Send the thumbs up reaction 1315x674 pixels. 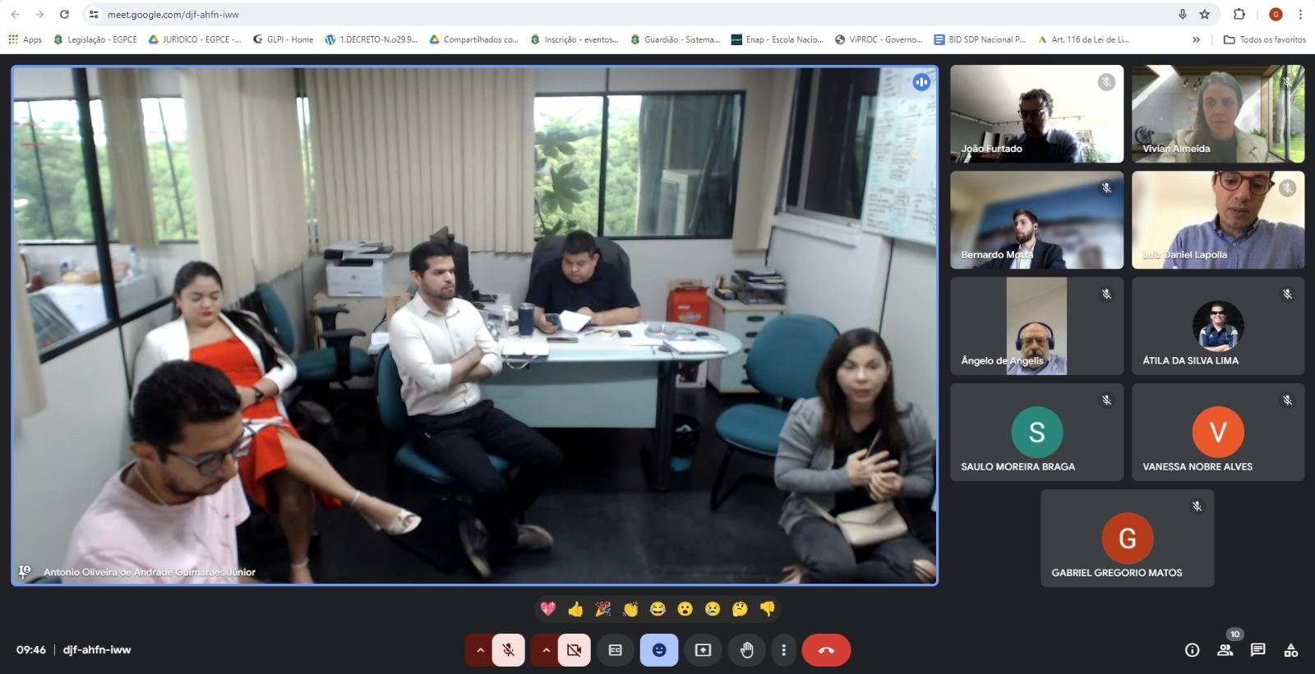575,608
